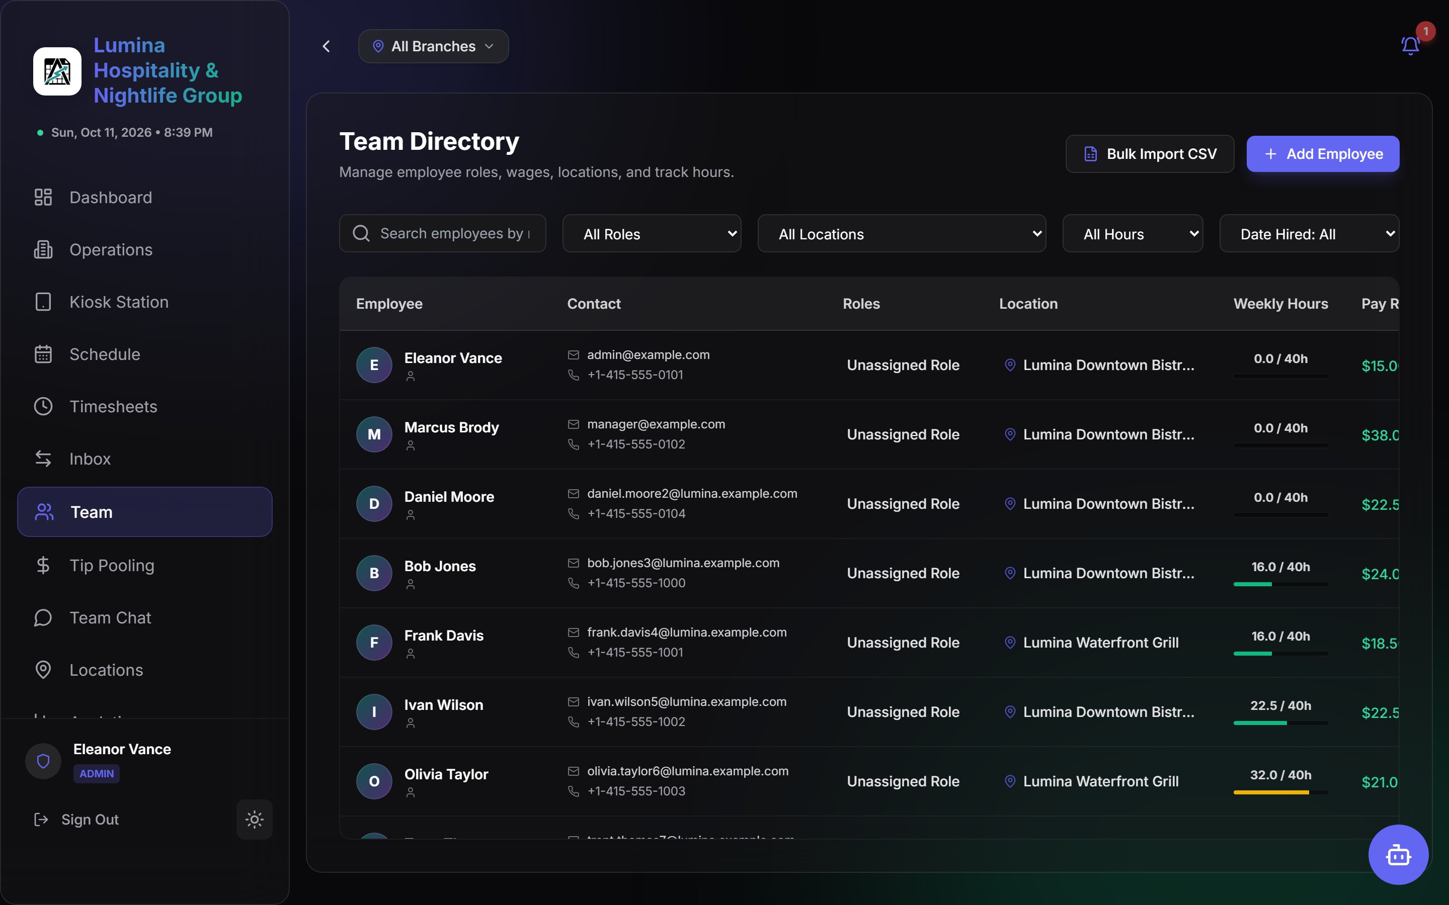
Task: Click Ivan Wilson's 22.5 / 40h hours bar
Action: 1281,723
